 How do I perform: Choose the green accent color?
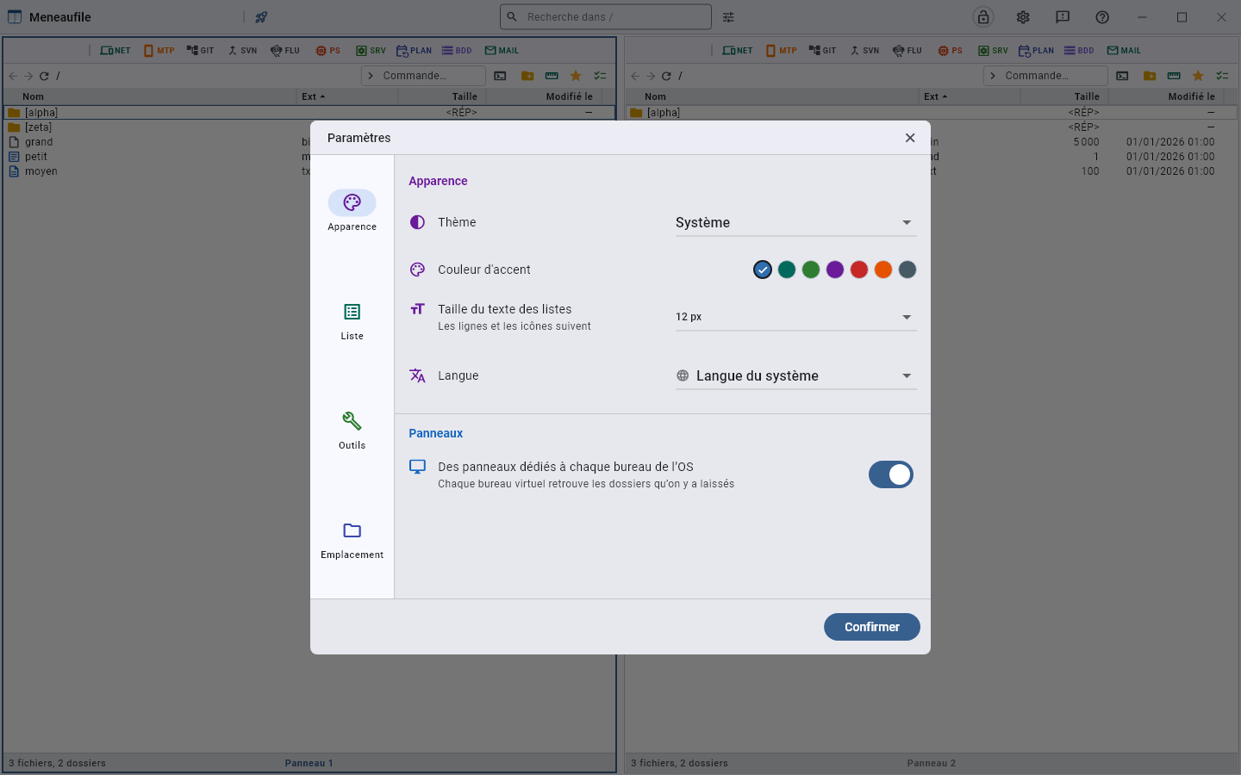click(x=811, y=270)
